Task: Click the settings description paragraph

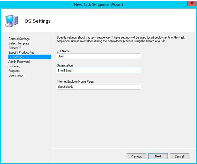Action: 121,39
